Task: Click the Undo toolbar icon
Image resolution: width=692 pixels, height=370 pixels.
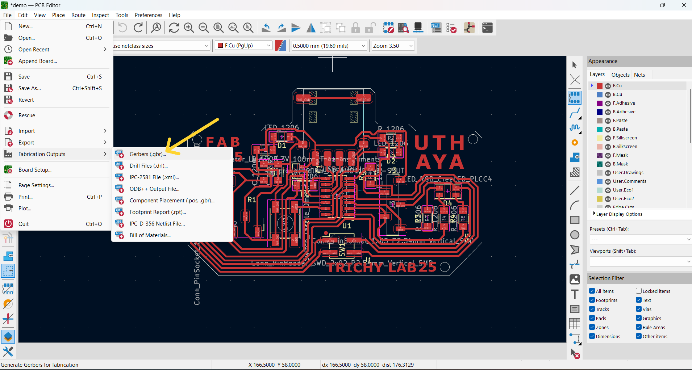Action: coord(123,28)
